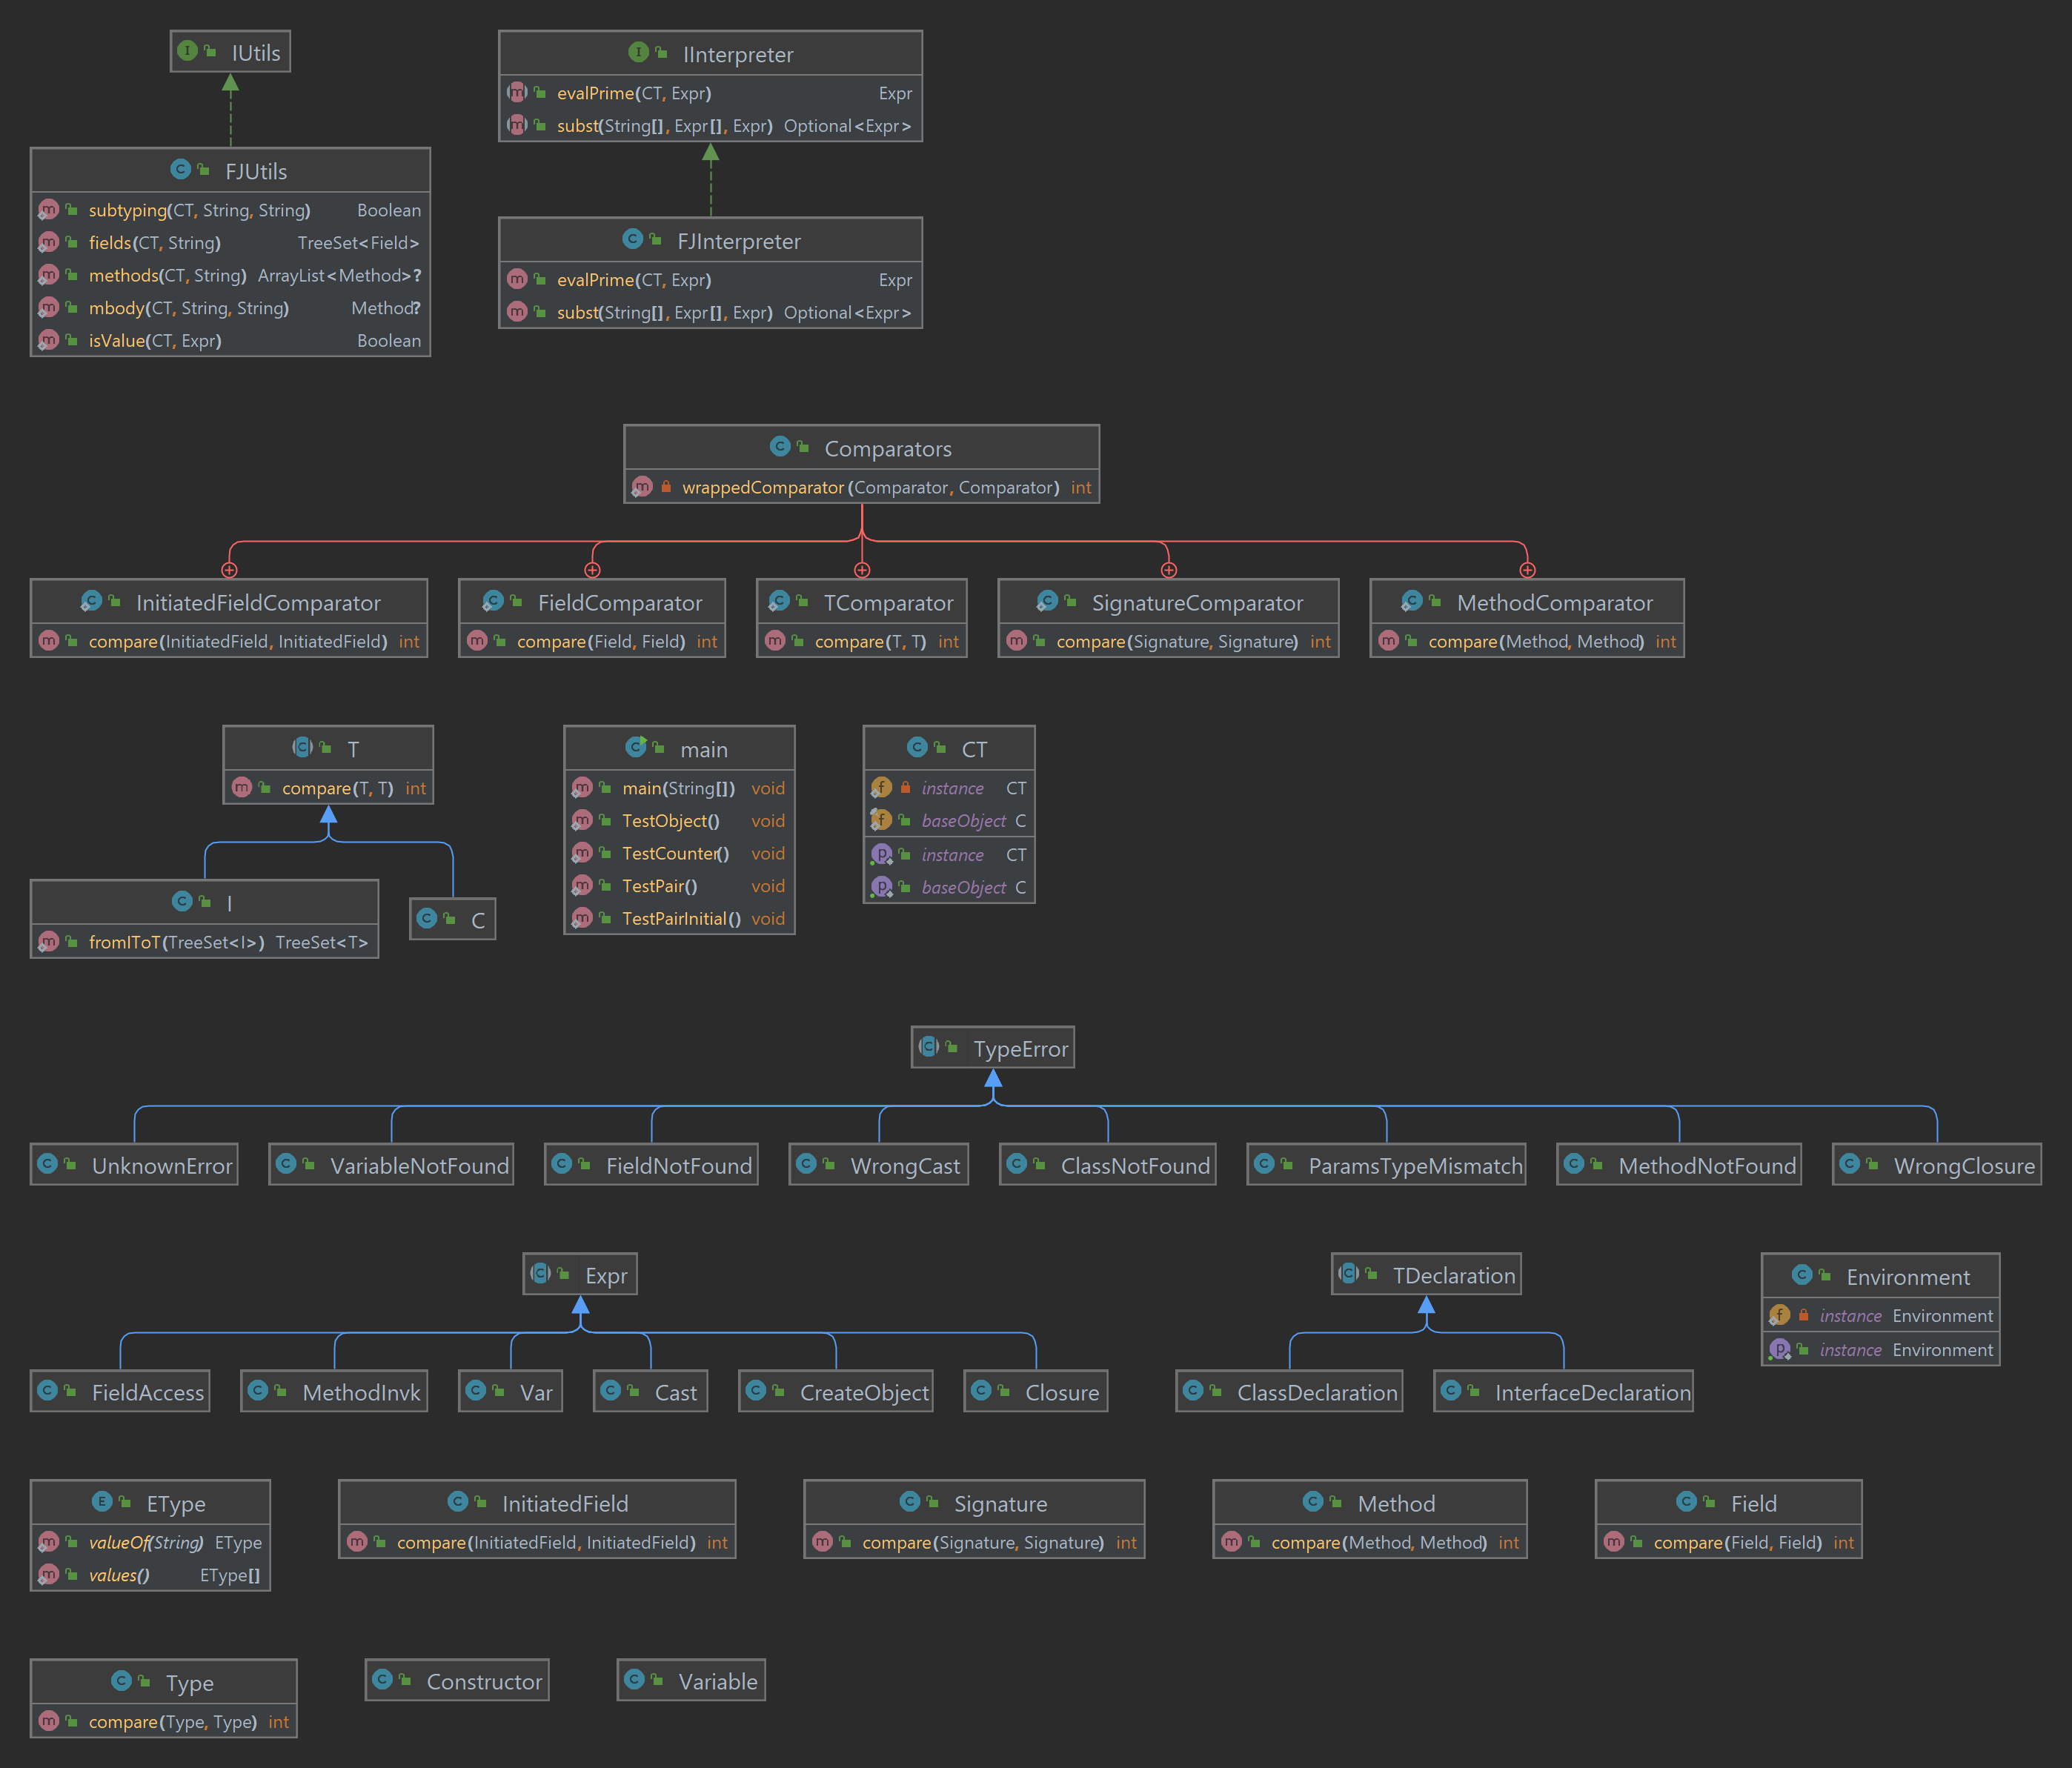Click the fromIToT(TreeSet<I>) method row
The width and height of the screenshot is (2072, 1768).
point(205,942)
